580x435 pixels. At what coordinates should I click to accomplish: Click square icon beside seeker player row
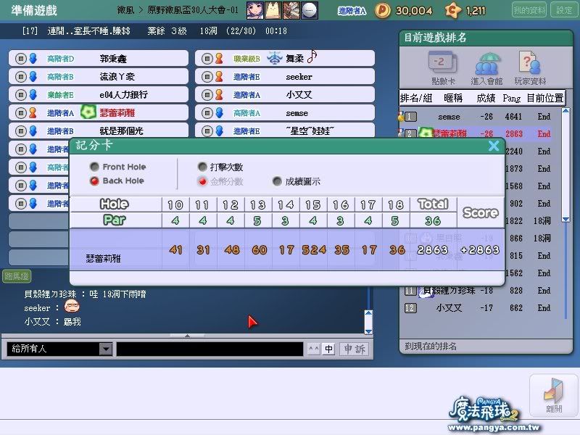tap(207, 77)
